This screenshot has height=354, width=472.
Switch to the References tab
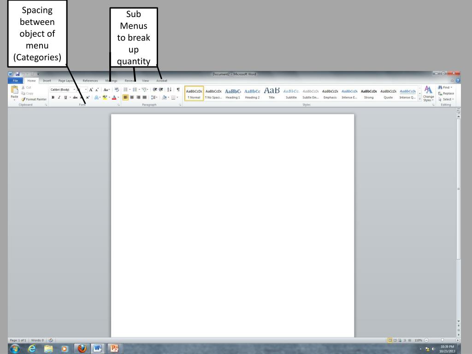pyautogui.click(x=90, y=81)
